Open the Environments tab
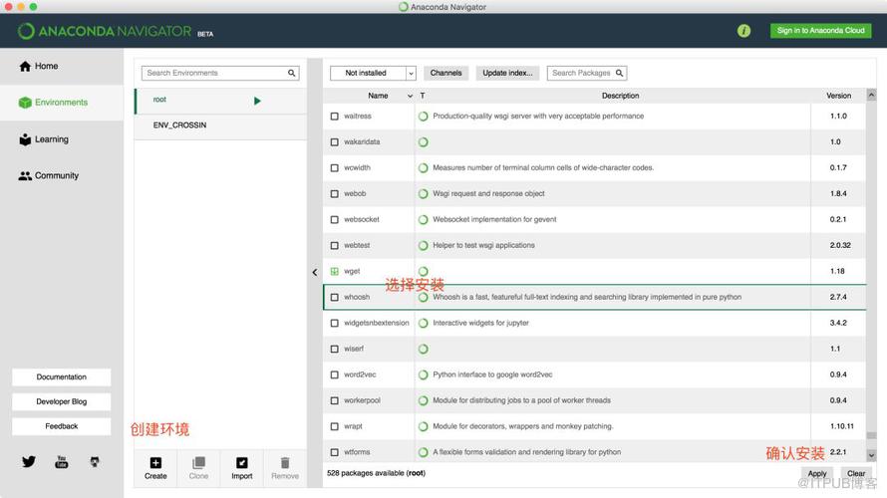This screenshot has height=498, width=887. (62, 103)
